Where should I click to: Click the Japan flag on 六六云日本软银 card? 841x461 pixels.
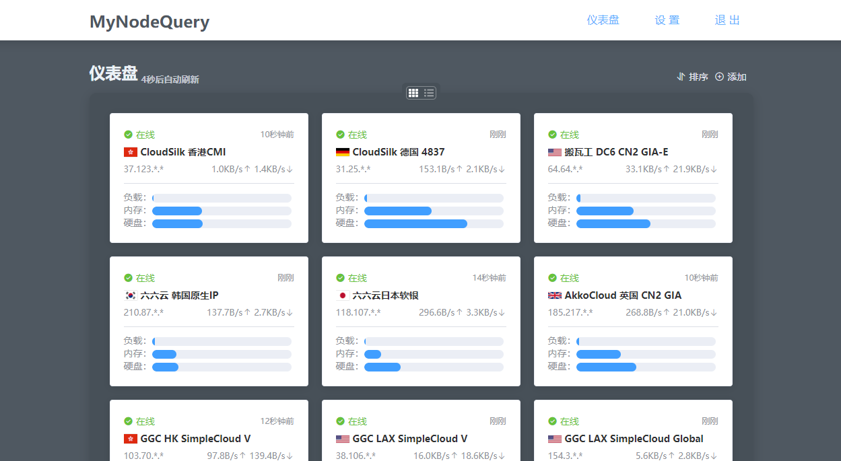[x=342, y=295]
